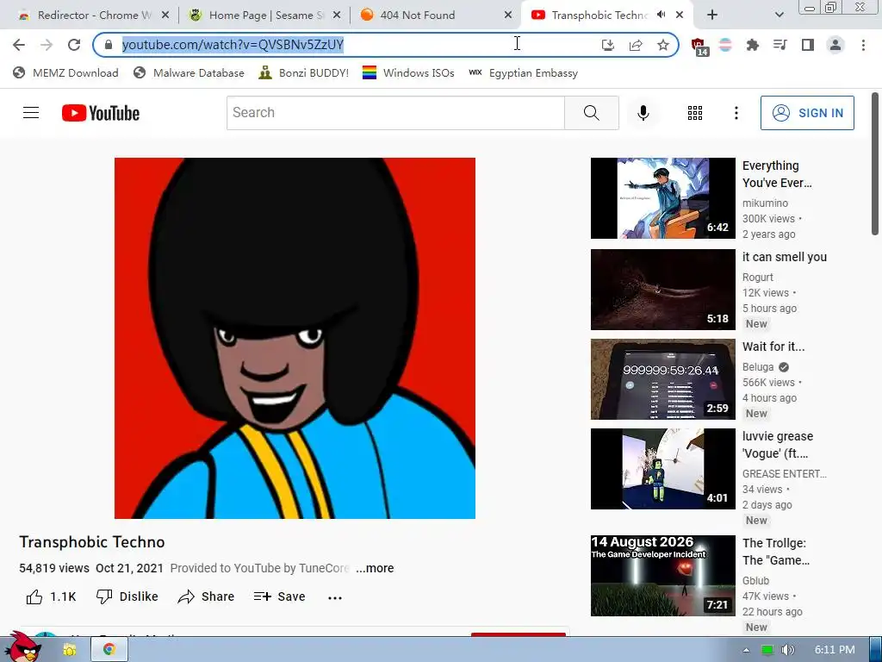This screenshot has height=662, width=882.
Task: Expand the description with ...more
Action: [375, 569]
